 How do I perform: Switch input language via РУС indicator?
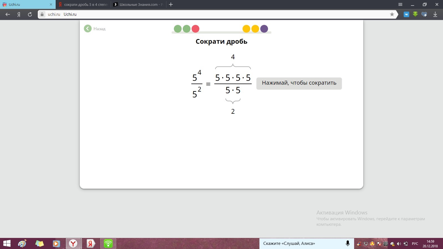[x=415, y=244]
